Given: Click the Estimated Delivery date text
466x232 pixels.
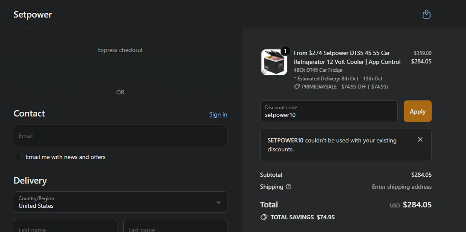Looking at the screenshot, I should 338,79.
